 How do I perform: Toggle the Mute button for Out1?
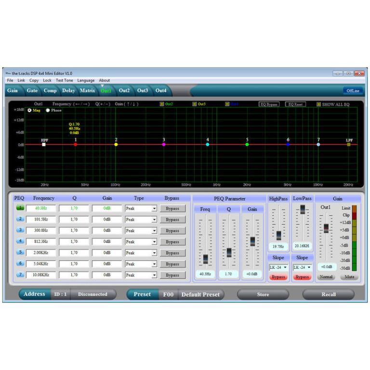(349, 277)
